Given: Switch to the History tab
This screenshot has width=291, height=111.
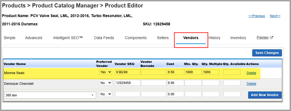Looking at the screenshot, I should click(x=214, y=38).
